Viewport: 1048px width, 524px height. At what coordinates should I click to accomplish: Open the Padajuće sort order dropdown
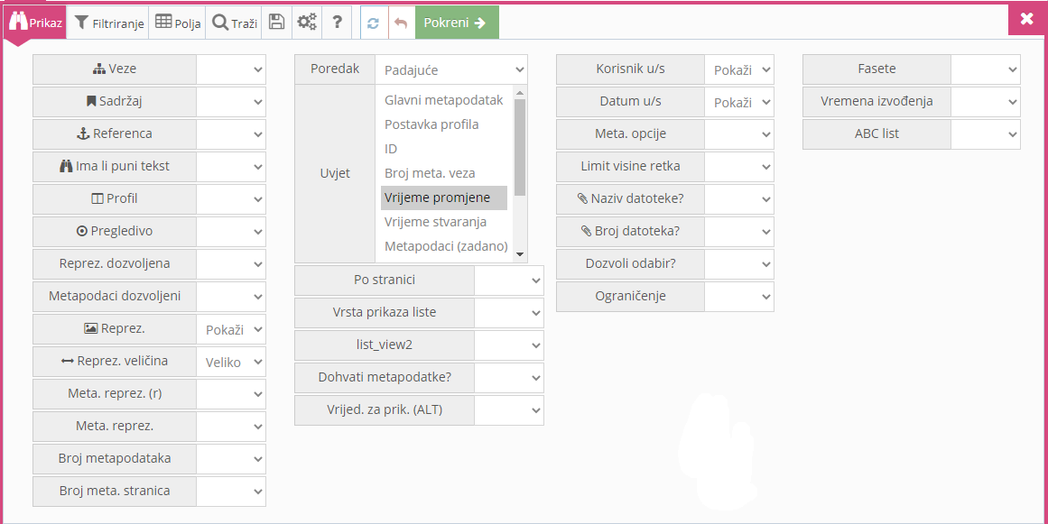click(x=451, y=69)
